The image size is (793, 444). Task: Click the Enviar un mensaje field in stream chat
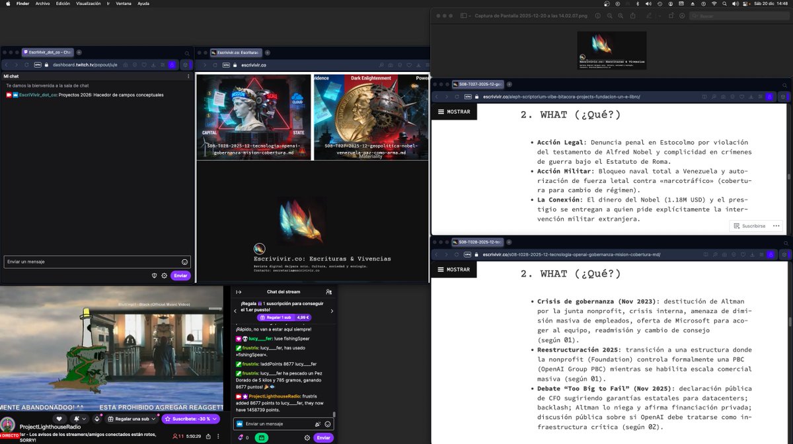(284, 424)
